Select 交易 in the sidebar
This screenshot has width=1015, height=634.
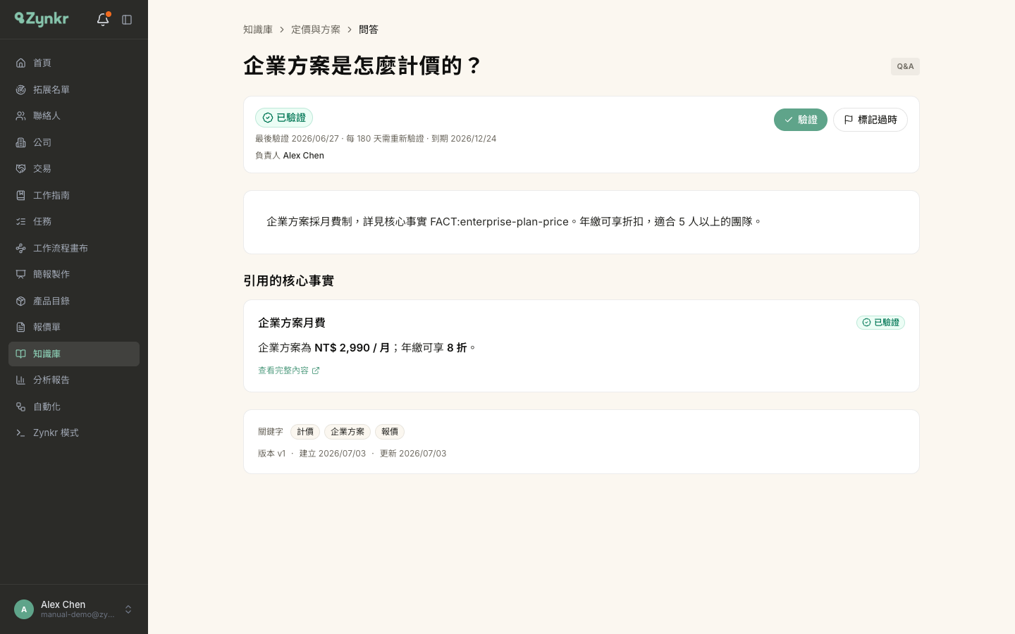74,168
